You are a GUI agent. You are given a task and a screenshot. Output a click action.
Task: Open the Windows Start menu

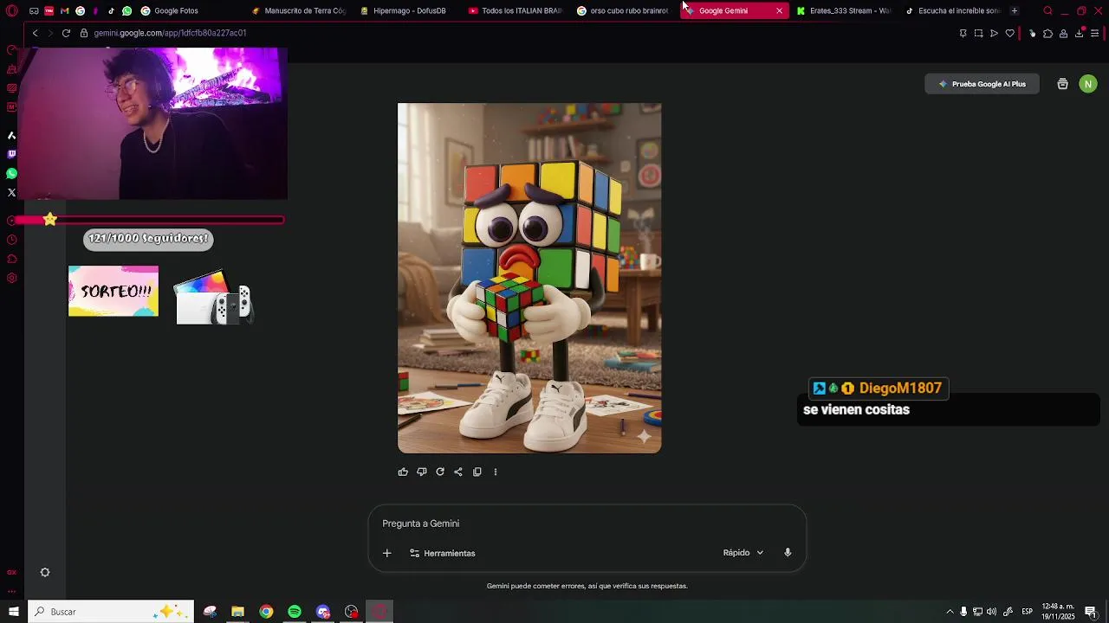click(13, 612)
